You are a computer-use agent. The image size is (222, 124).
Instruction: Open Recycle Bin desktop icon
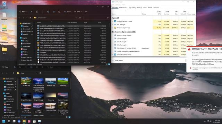point(4,4)
